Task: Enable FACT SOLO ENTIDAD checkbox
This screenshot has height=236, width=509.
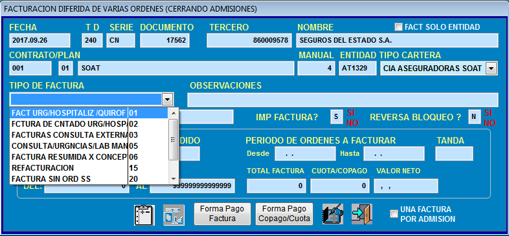Action: [398, 27]
